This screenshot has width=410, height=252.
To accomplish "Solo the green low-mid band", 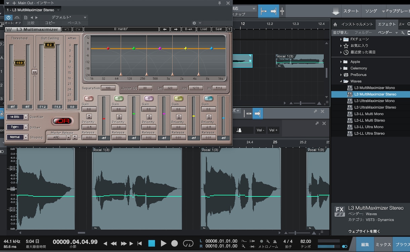I will [x=119, y=98].
